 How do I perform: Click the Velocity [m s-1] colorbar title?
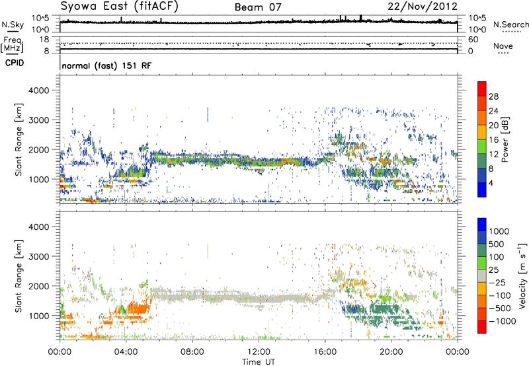point(522,275)
